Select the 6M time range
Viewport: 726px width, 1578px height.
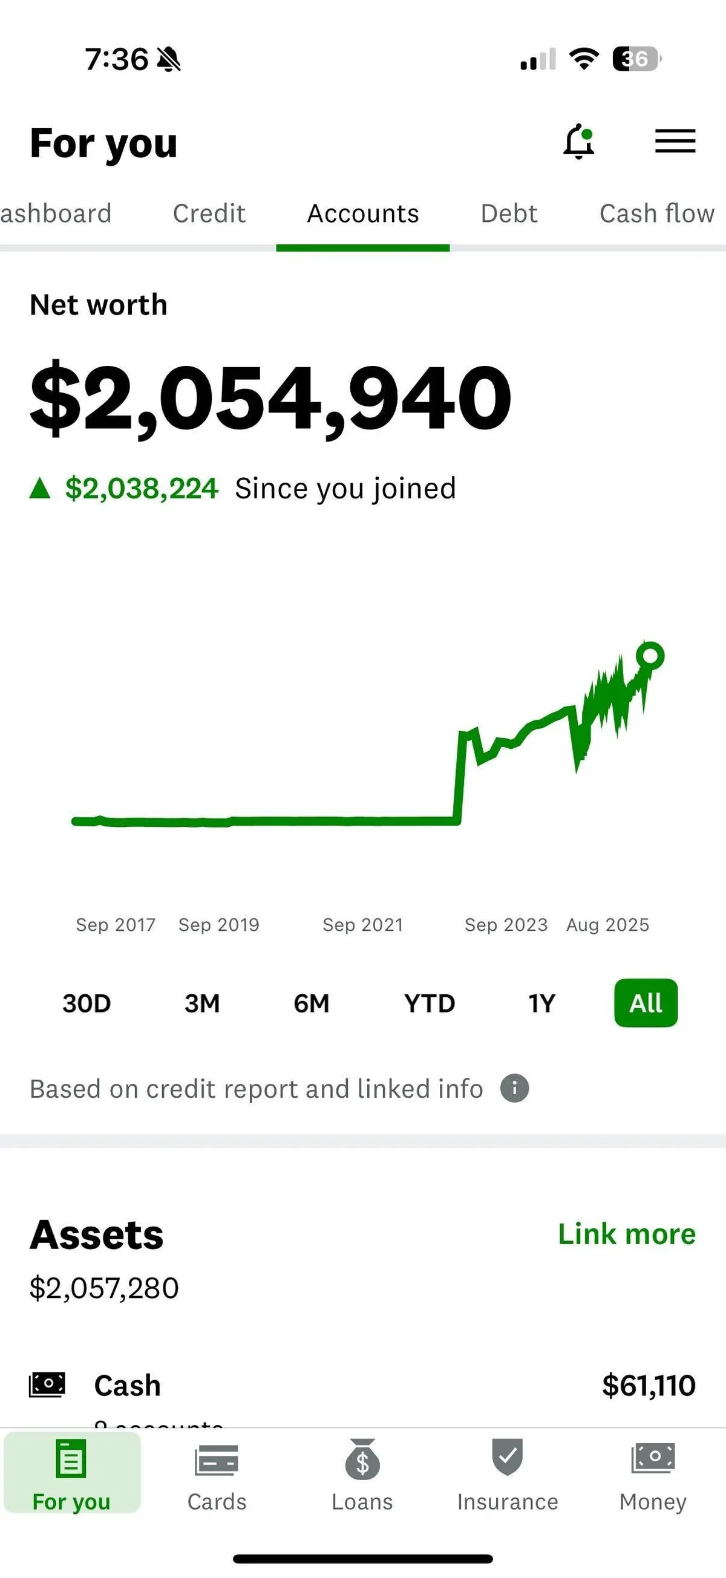pyautogui.click(x=311, y=1003)
